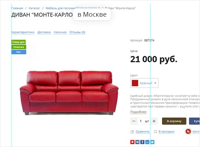Switch to the Доставка tab
This screenshot has height=147, width=200.
tap(44, 32)
